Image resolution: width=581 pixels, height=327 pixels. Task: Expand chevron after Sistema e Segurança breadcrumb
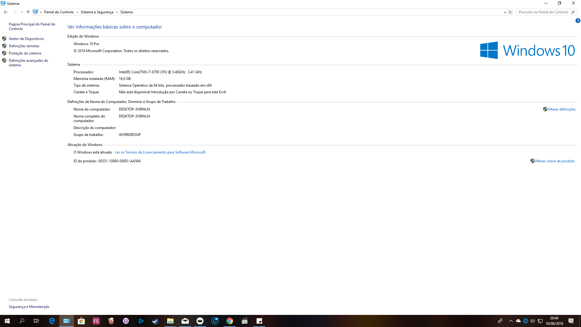click(x=117, y=12)
